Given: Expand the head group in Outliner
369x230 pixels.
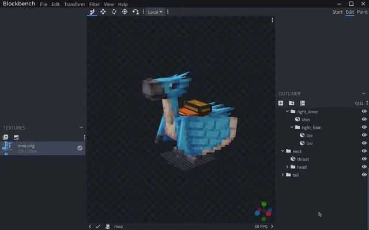Looking at the screenshot, I should point(287,167).
